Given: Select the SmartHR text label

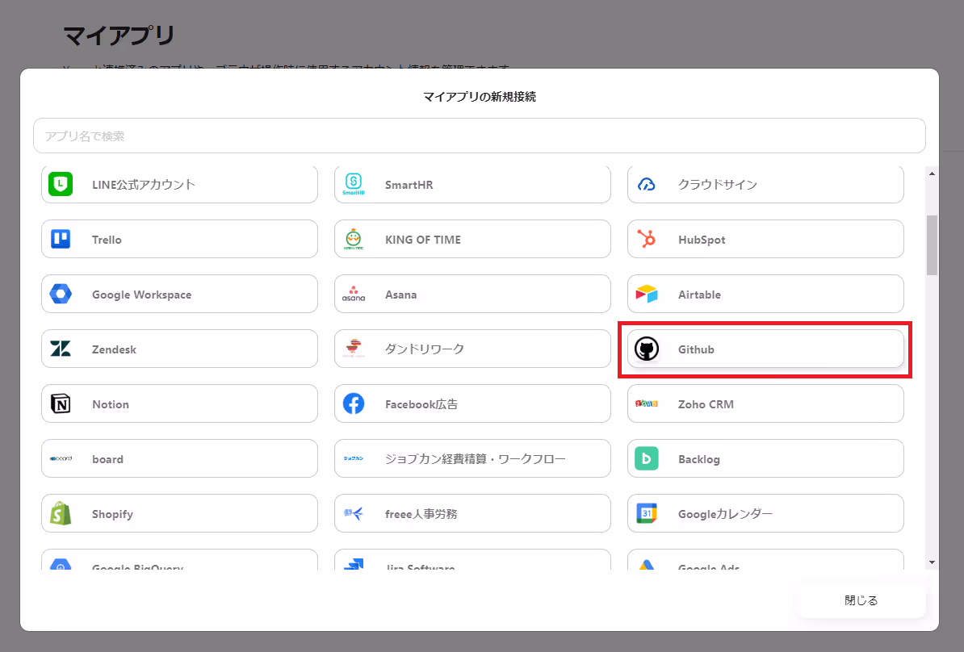Looking at the screenshot, I should tap(409, 185).
